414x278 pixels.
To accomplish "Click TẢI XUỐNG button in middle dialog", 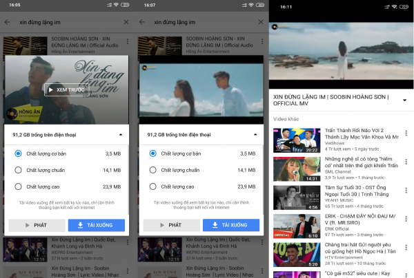I will click(x=231, y=225).
